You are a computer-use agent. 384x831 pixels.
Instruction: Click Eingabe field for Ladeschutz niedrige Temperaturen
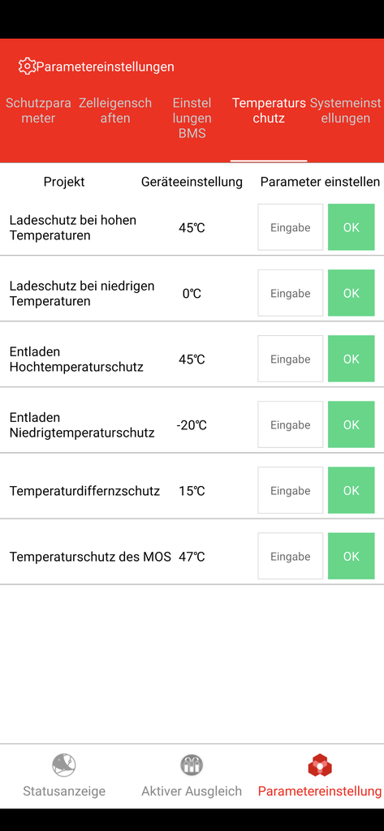click(x=290, y=293)
